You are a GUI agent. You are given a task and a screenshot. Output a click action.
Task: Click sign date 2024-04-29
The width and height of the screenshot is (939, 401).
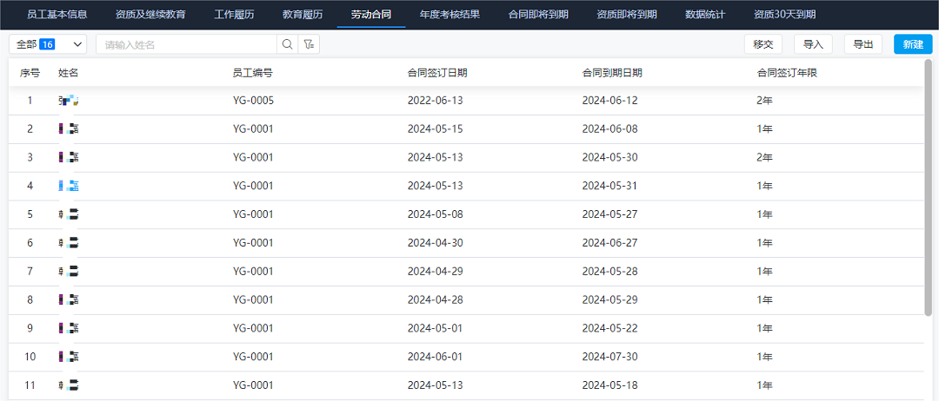436,272
